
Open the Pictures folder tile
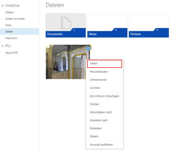[x=149, y=26]
